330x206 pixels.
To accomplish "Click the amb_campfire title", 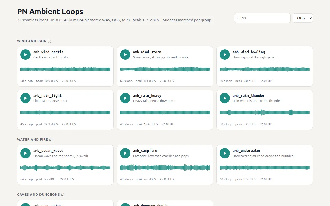I will pyautogui.click(x=145, y=151).
